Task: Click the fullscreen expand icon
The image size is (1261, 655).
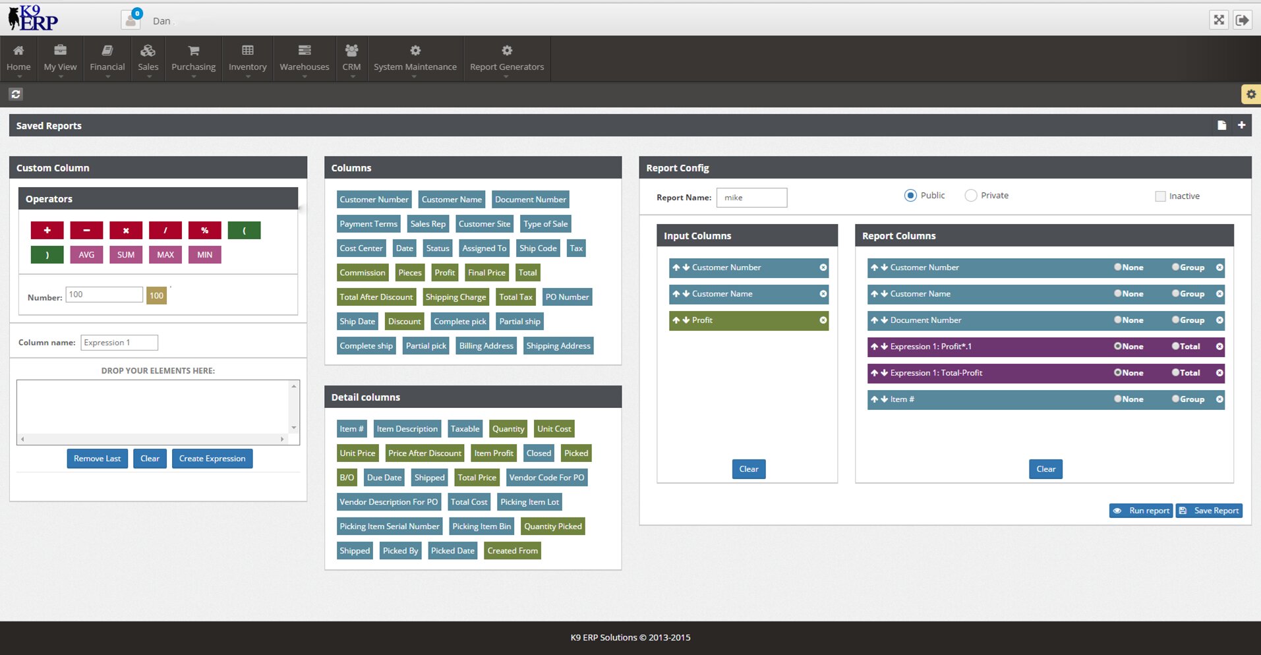Action: [x=1219, y=20]
